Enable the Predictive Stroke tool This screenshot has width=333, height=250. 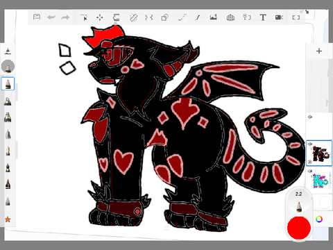[182, 17]
